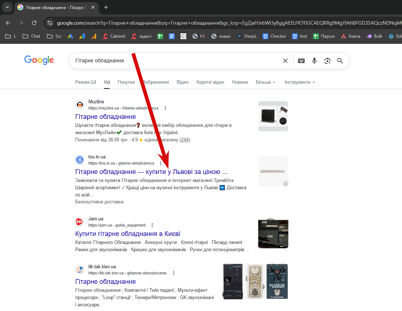Open the 244 reviews link
The image size is (402, 311).
coord(185,140)
